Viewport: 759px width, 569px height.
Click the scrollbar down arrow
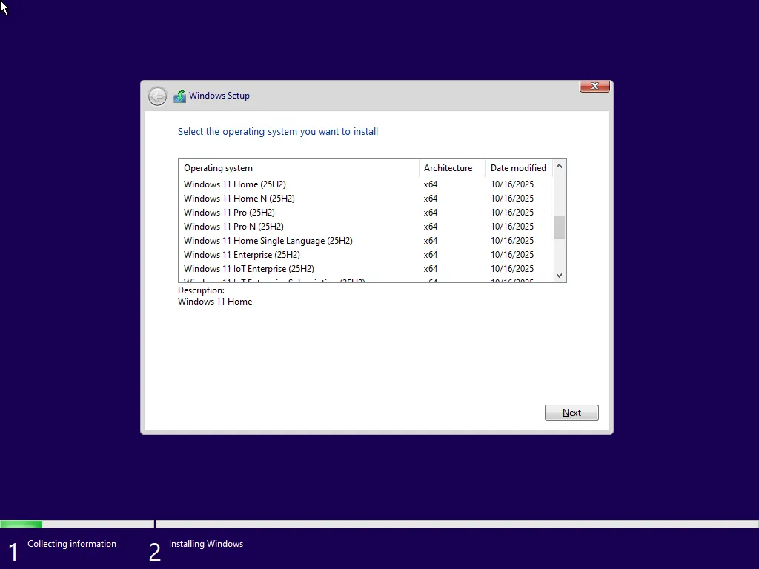560,275
